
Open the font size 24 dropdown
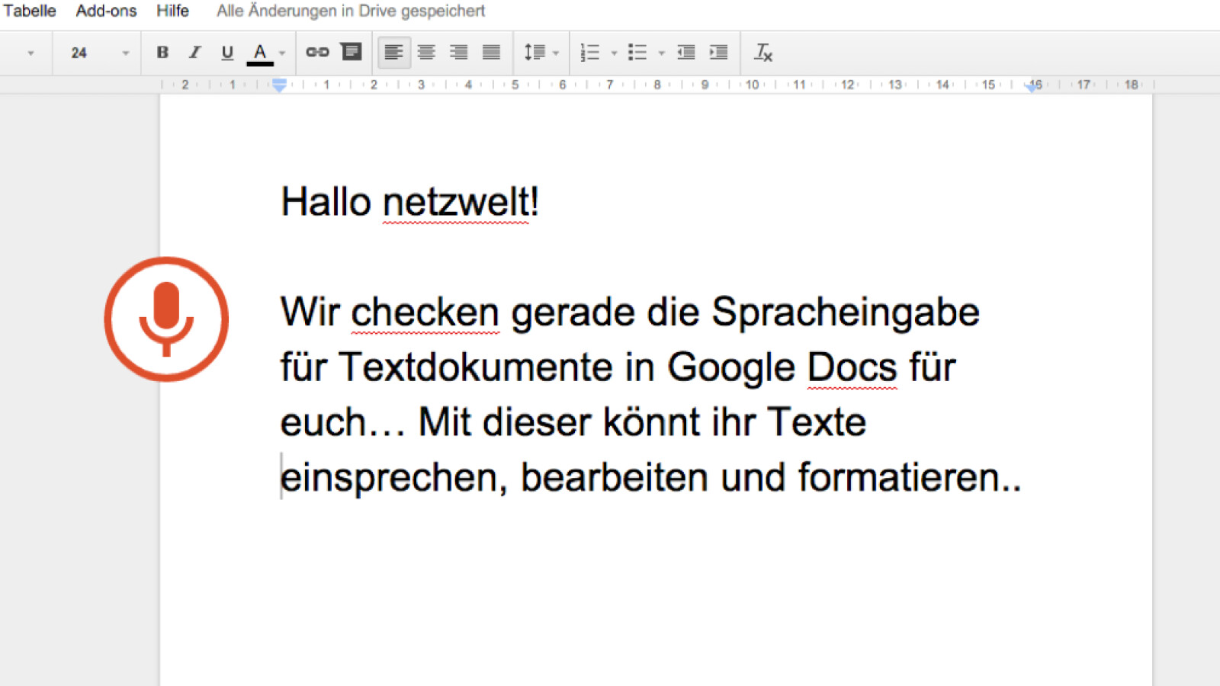coord(100,53)
